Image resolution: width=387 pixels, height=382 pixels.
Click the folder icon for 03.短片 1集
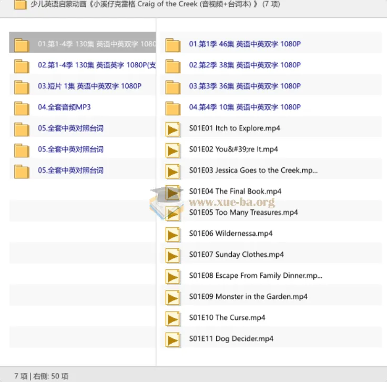(22, 87)
